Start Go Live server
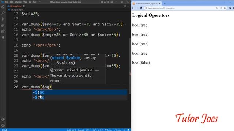Image resolution: width=234 pixels, height=131 pixels. pos(109,130)
